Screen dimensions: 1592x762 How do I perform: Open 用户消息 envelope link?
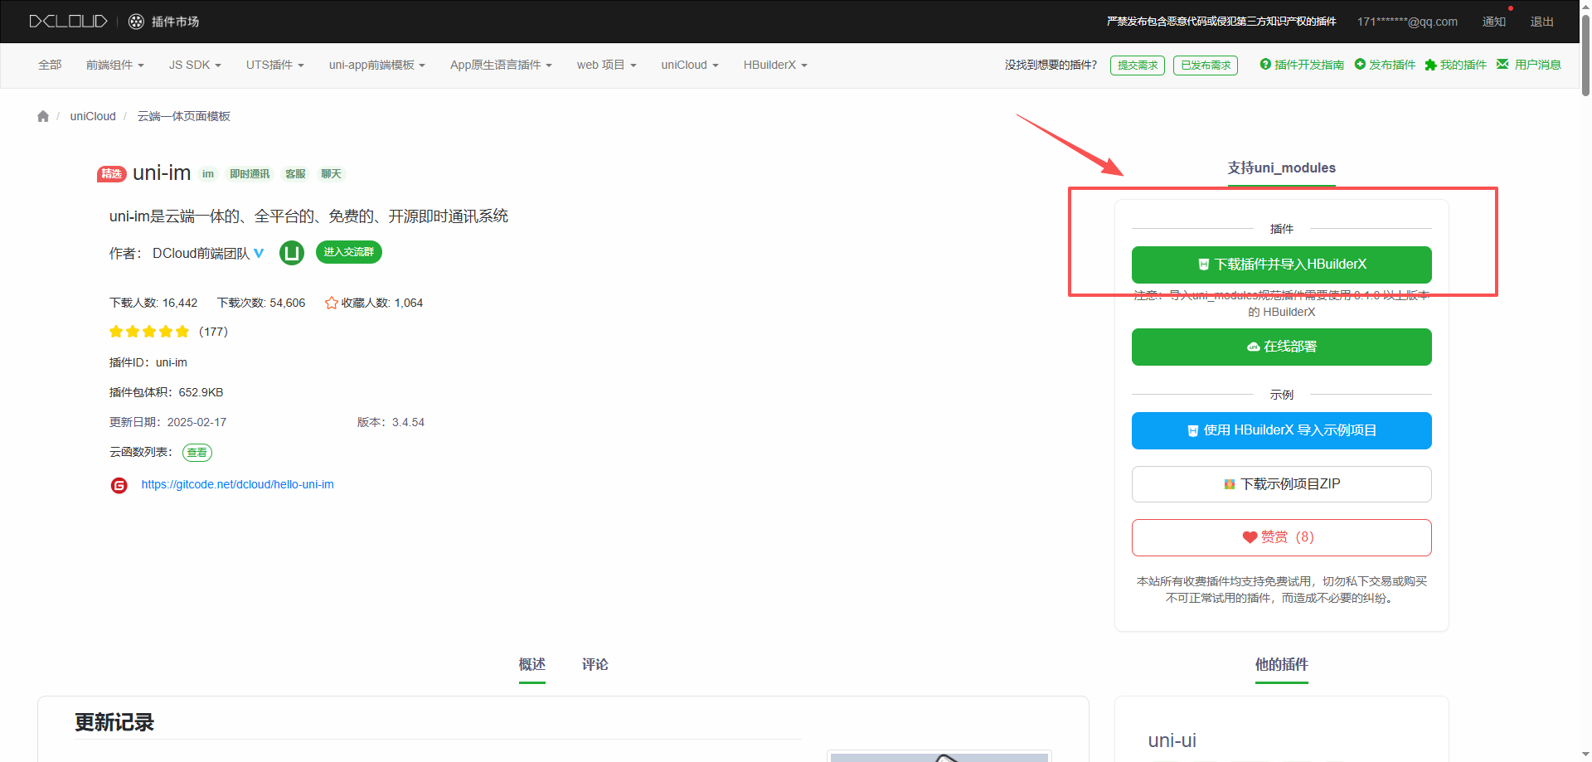tap(1529, 65)
